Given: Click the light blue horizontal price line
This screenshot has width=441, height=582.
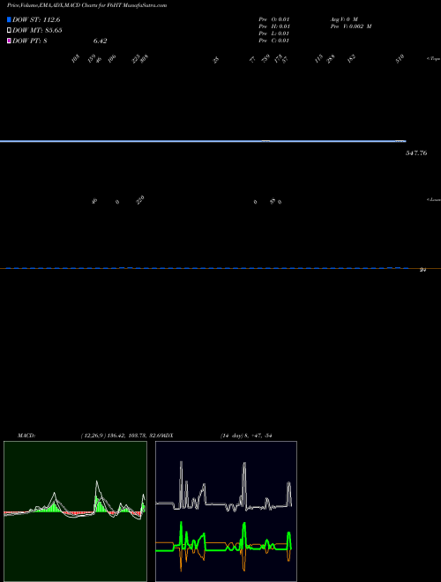Looking at the screenshot, I should [x=203, y=141].
